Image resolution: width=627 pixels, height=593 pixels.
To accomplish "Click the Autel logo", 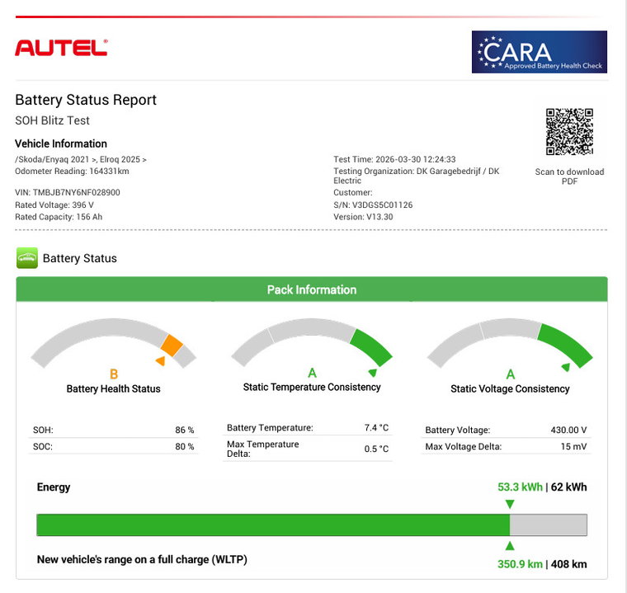I will click(x=61, y=48).
